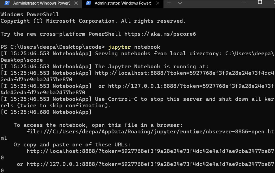The width and height of the screenshot is (275, 173).
Task: Click the PowerShell icon on first tab
Action: pos(7,3)
